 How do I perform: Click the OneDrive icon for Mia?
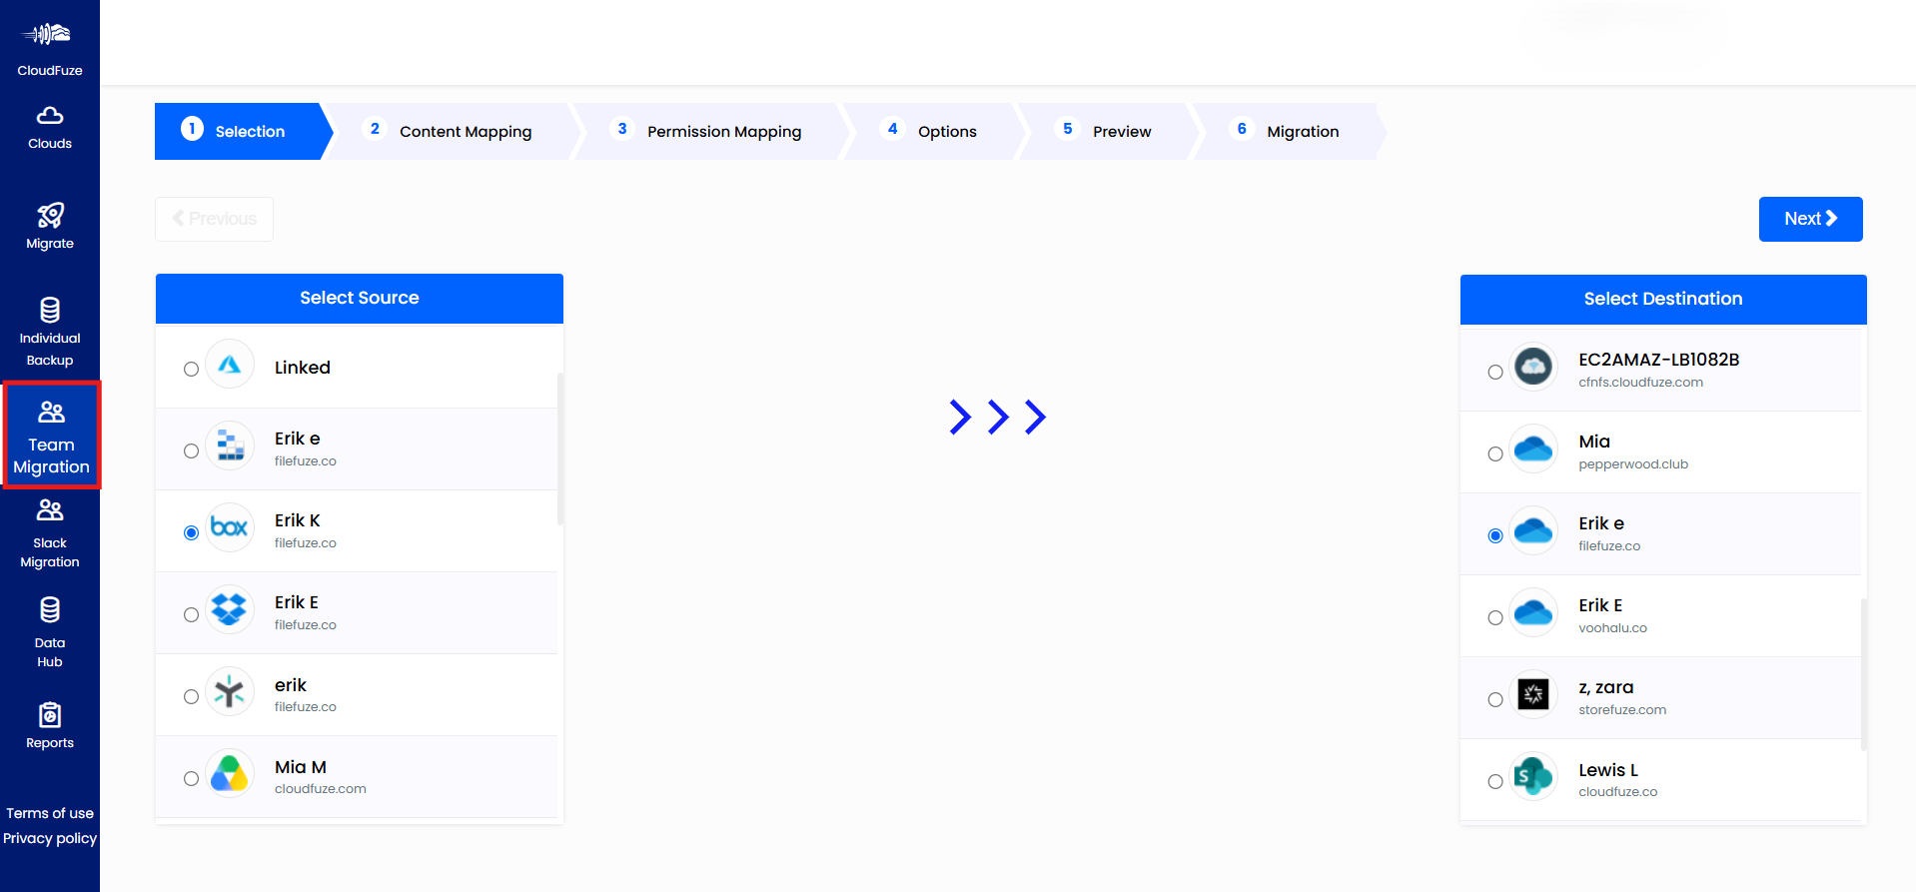1533,449
